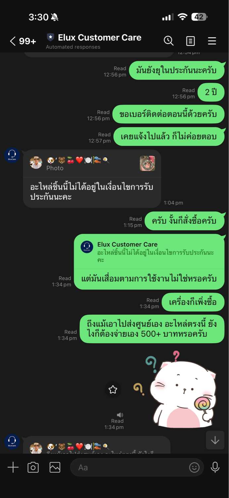Tap the microphone voice message icon

click(x=215, y=467)
